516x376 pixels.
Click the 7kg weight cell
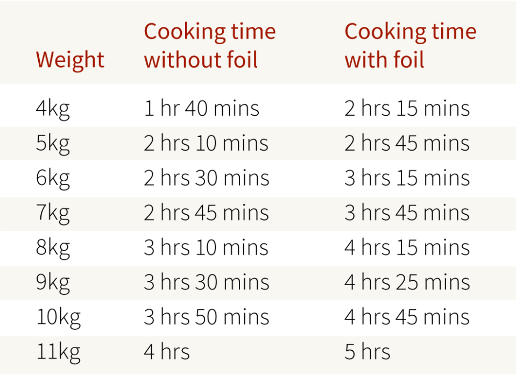(x=53, y=213)
